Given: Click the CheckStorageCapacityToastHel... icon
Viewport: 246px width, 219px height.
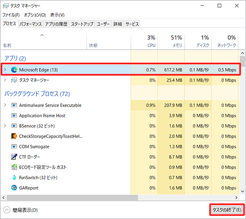Looking at the screenshot, I should pyautogui.click(x=14, y=136).
